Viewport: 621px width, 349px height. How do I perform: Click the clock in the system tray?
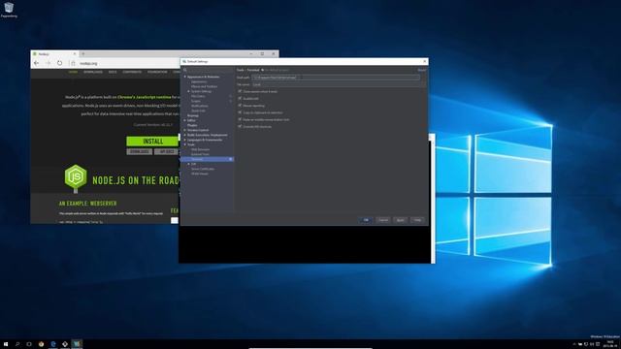pyautogui.click(x=610, y=343)
